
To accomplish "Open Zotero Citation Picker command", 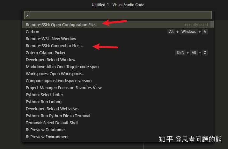I will tap(118, 53).
